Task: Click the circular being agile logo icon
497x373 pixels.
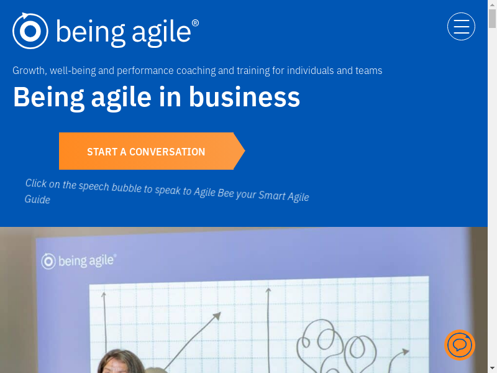Action: (x=30, y=30)
